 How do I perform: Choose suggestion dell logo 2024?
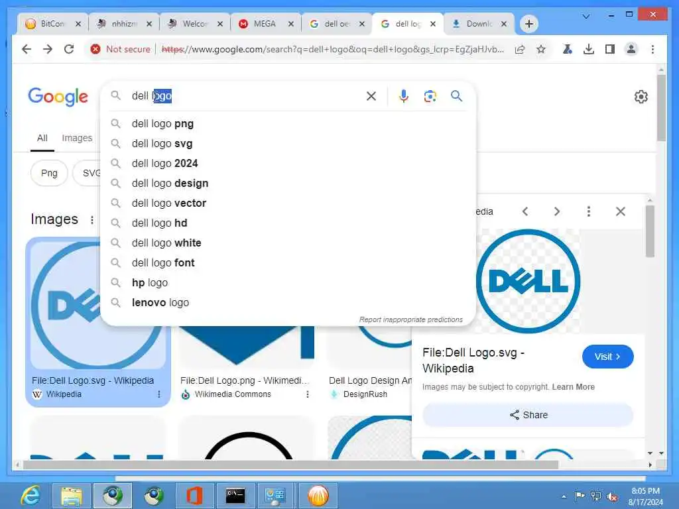tap(288, 164)
